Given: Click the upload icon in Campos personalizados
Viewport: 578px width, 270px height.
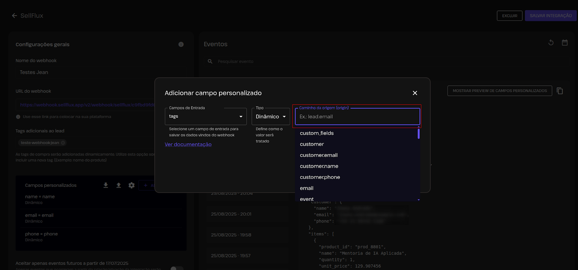Looking at the screenshot, I should point(118,185).
